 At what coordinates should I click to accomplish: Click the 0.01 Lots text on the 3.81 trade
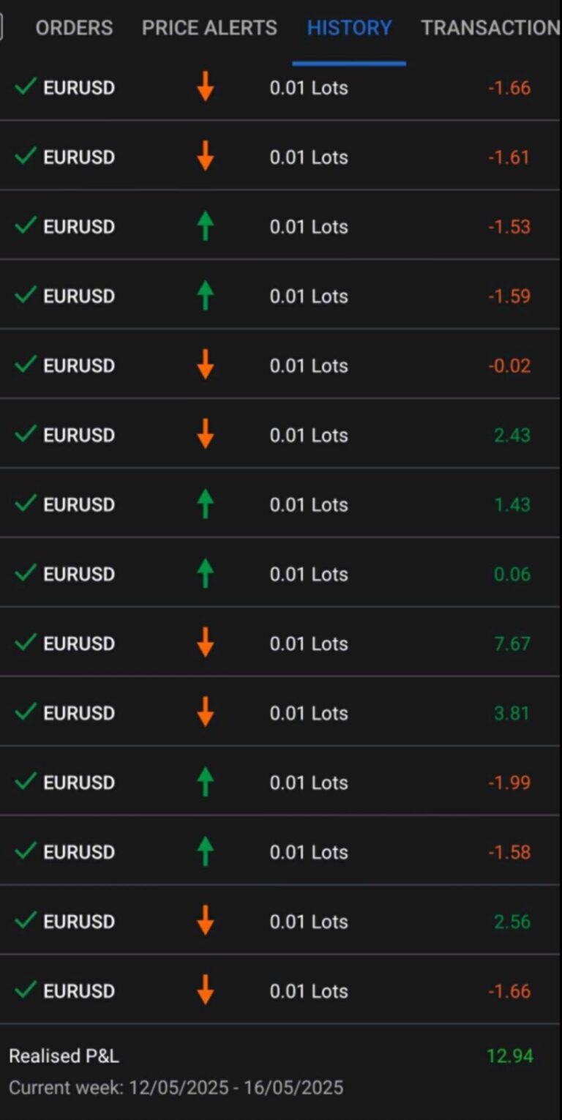point(309,713)
